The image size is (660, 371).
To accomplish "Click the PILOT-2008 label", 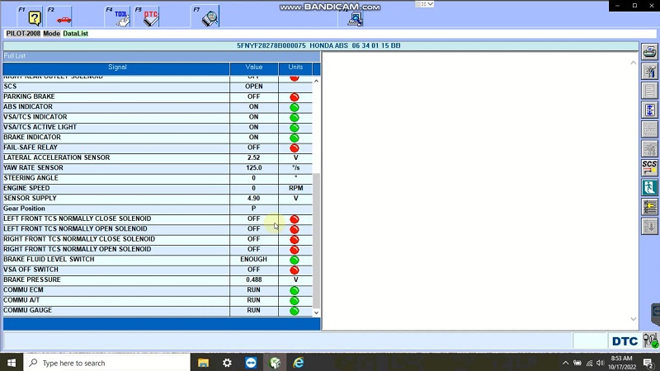I will 23,34.
